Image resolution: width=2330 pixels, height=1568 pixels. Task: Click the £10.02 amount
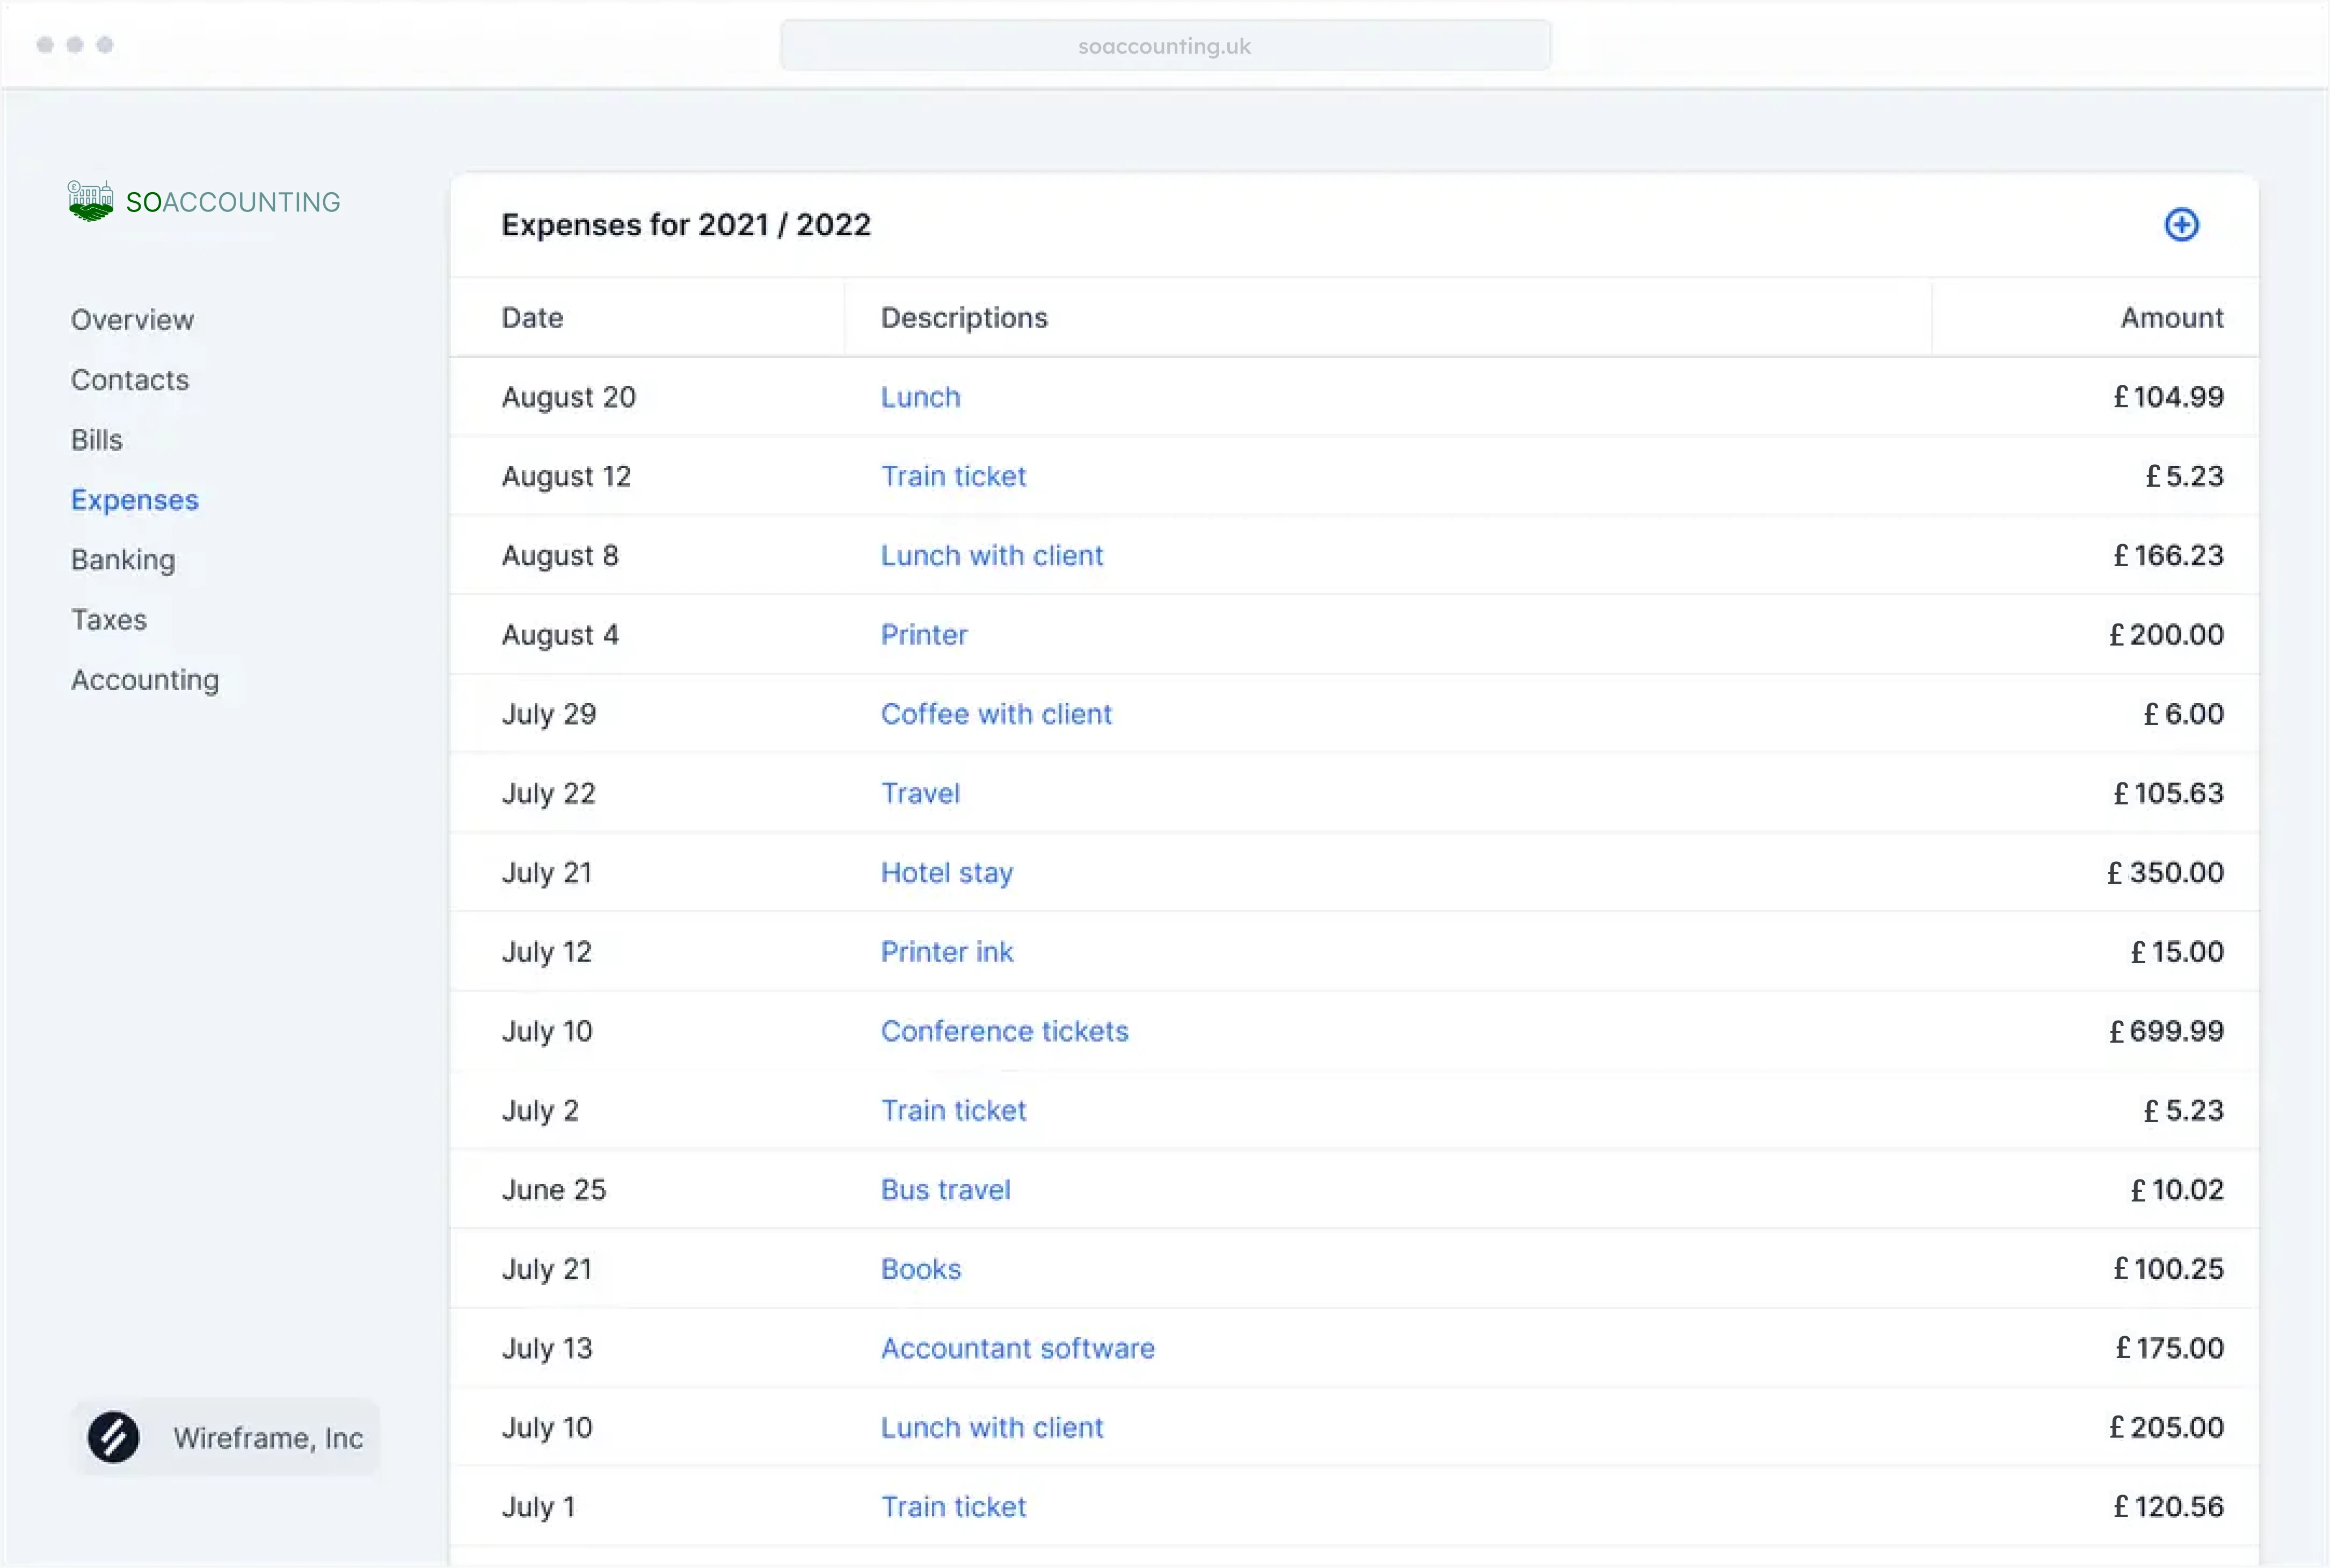tap(2177, 1189)
